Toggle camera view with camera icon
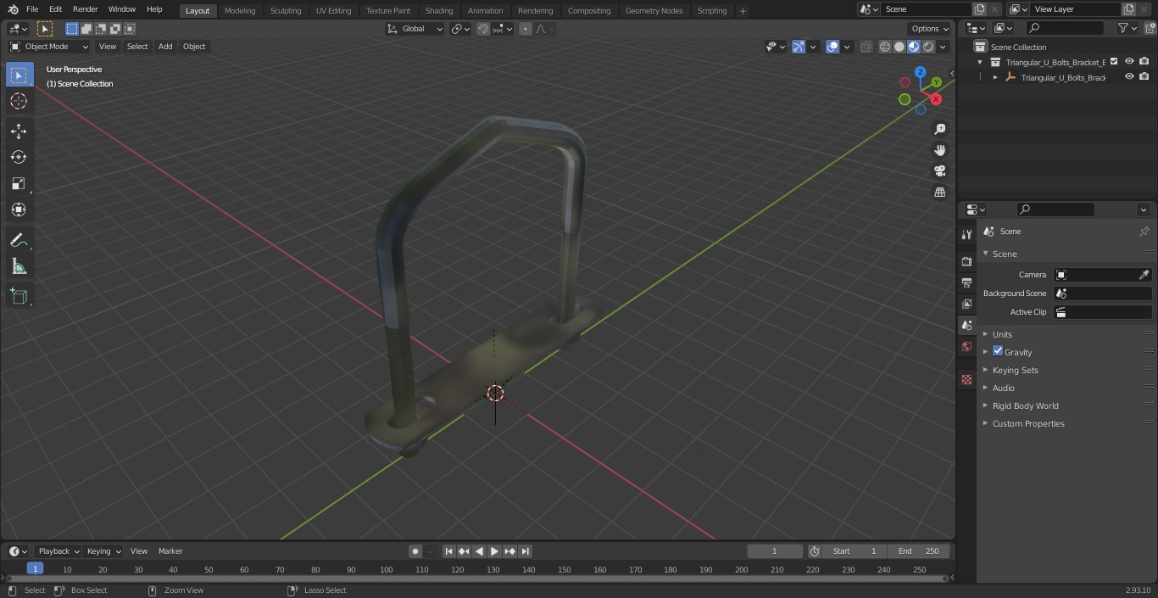 click(x=939, y=170)
